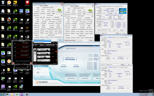The height and width of the screenshot is (96, 154).
Task: Click the P47249 3DMark score
Action: tap(70, 59)
